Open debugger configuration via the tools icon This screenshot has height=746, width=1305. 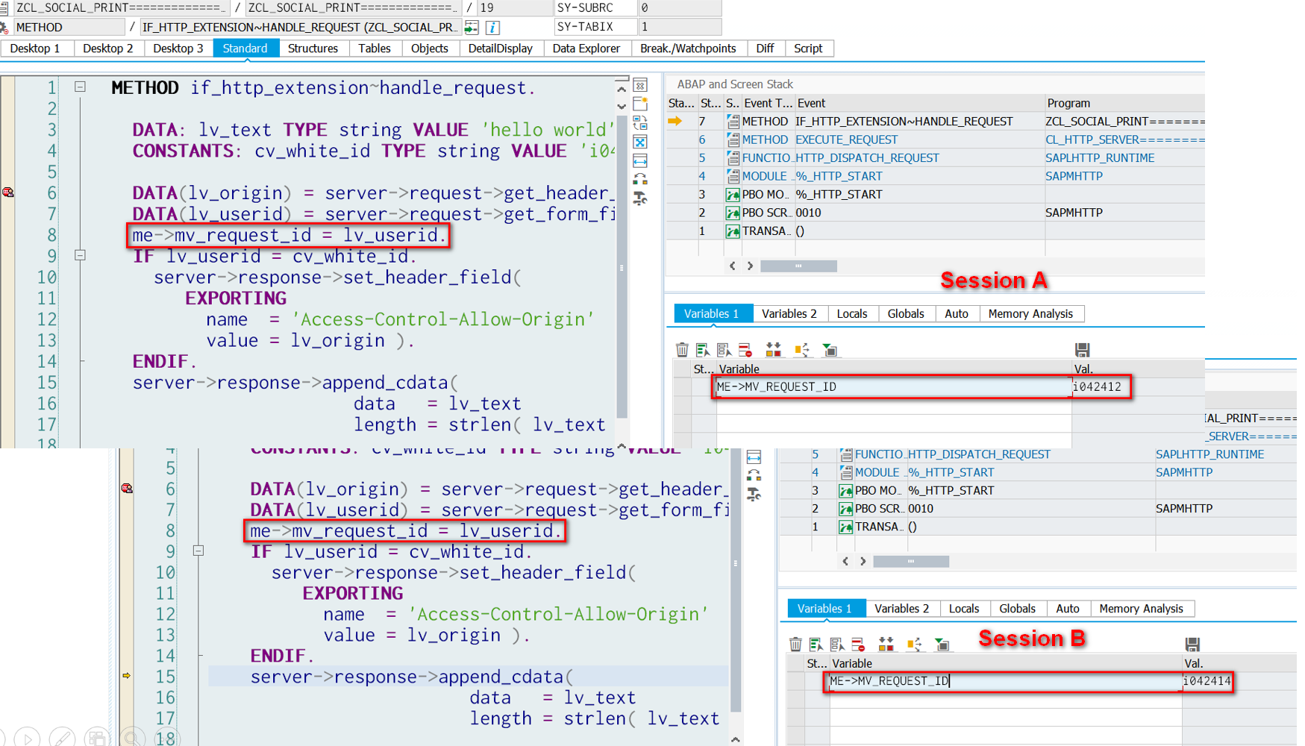tap(640, 196)
